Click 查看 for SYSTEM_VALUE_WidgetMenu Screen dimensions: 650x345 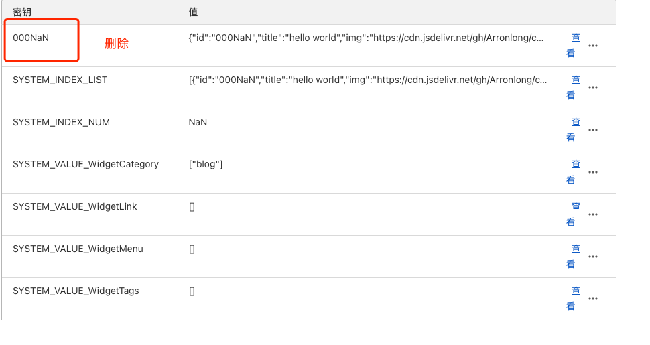(573, 257)
